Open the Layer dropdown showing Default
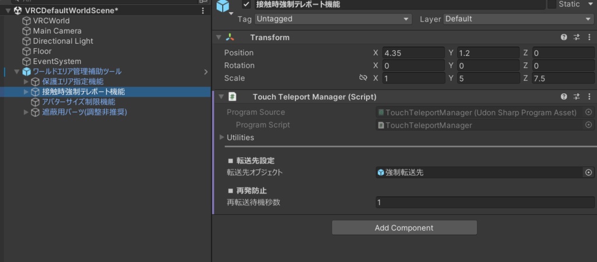 [519, 19]
